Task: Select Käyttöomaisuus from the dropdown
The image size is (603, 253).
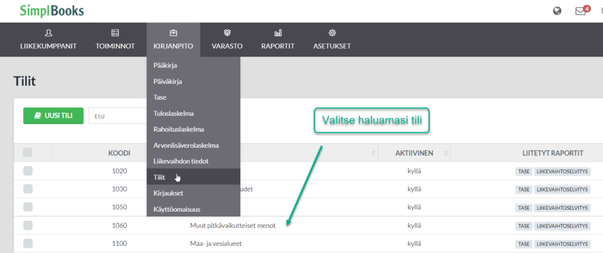Action: pos(193,209)
